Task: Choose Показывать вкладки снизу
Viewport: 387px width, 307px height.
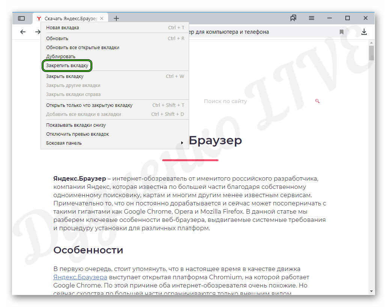Action: 115,125
